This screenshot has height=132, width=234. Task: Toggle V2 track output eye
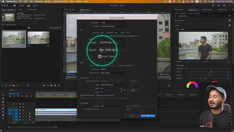tap(23, 107)
